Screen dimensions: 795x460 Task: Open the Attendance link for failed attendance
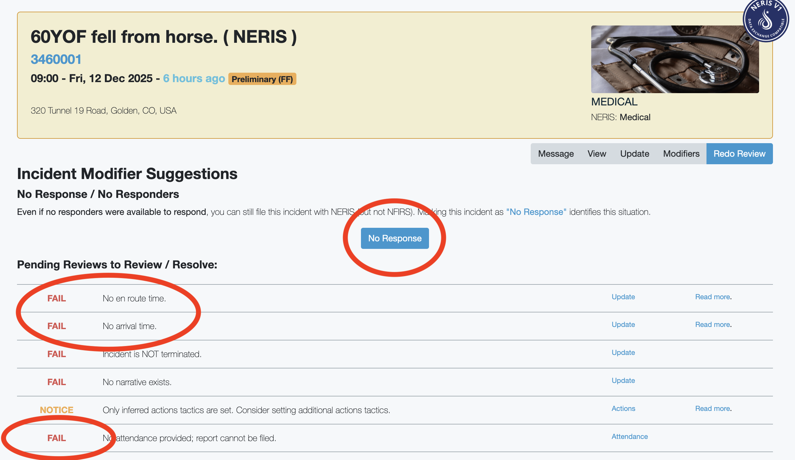pyautogui.click(x=629, y=437)
